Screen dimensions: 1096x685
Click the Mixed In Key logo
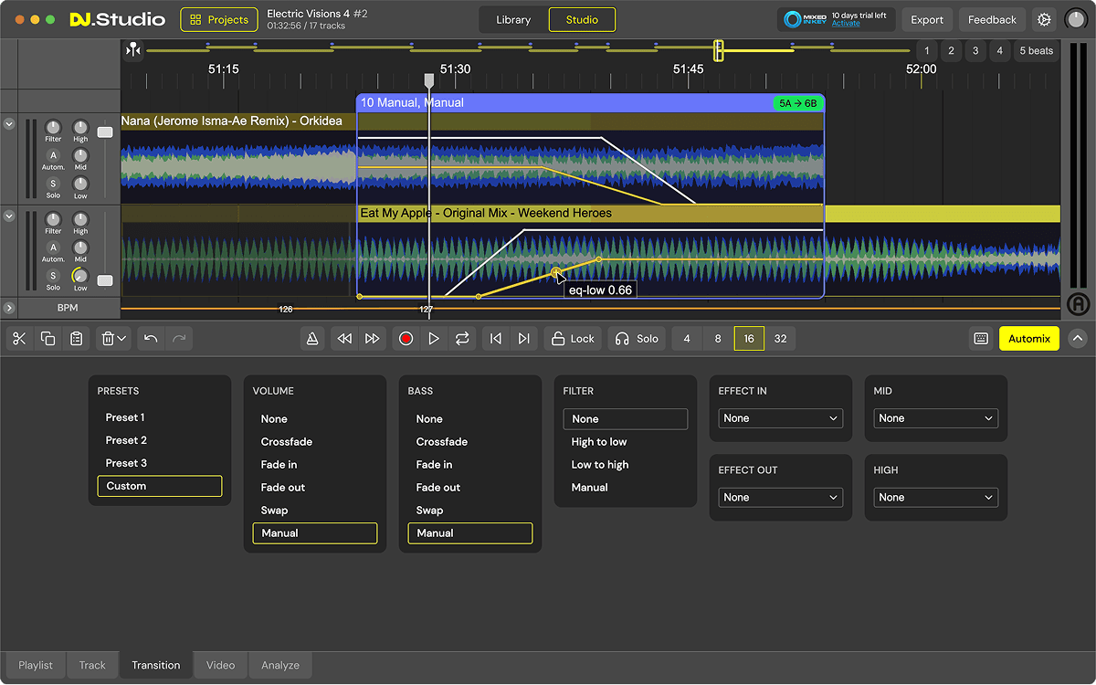(x=806, y=19)
